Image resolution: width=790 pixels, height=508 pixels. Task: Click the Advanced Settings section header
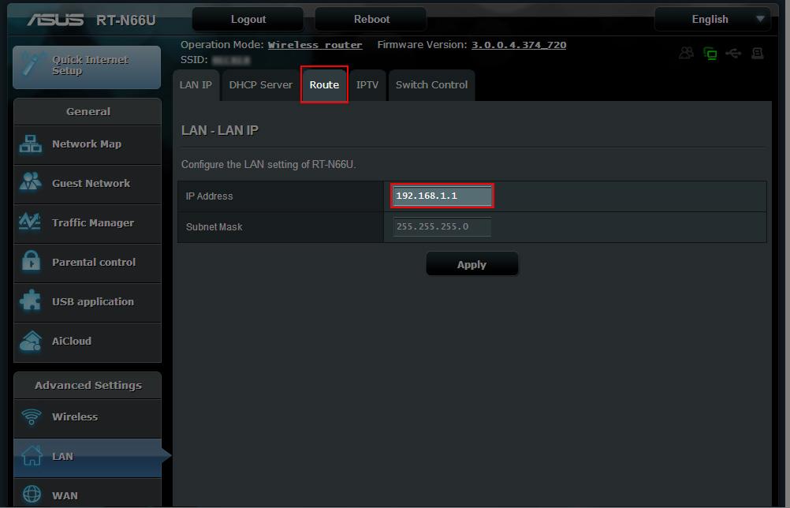(88, 385)
